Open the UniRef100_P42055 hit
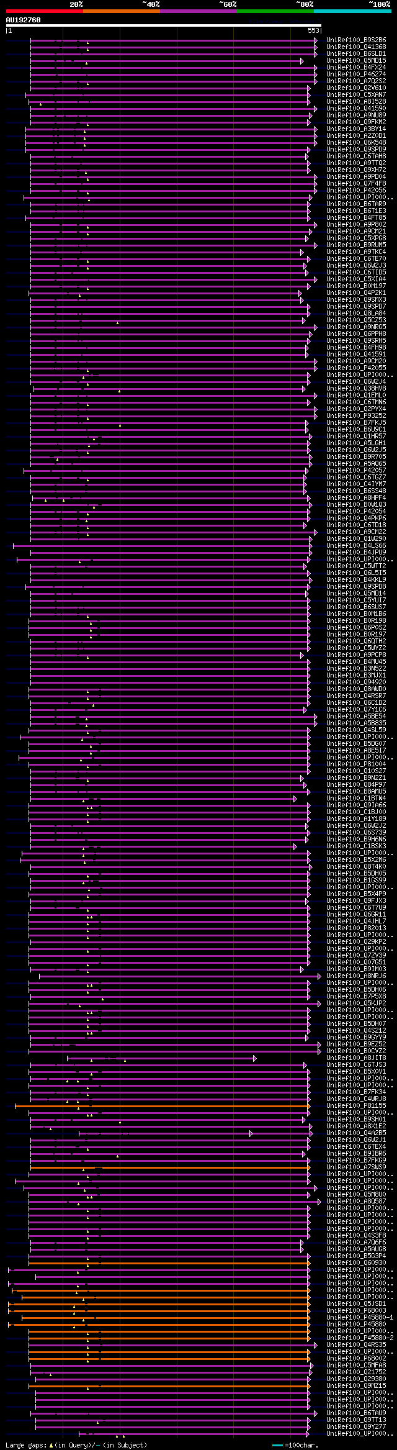Image resolution: width=397 pixels, height=1450 pixels. pos(356,368)
